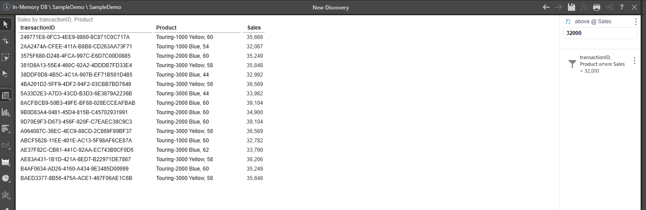Open the filter step's three-dot menu
Image resolution: width=646 pixels, height=210 pixels.
634,61
